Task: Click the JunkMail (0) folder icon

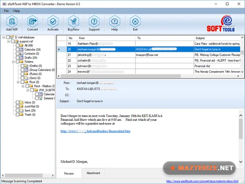Action: coord(22,106)
